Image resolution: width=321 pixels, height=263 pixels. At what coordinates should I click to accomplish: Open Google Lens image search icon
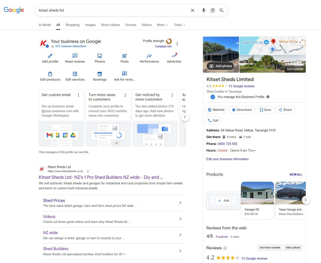coord(213,10)
